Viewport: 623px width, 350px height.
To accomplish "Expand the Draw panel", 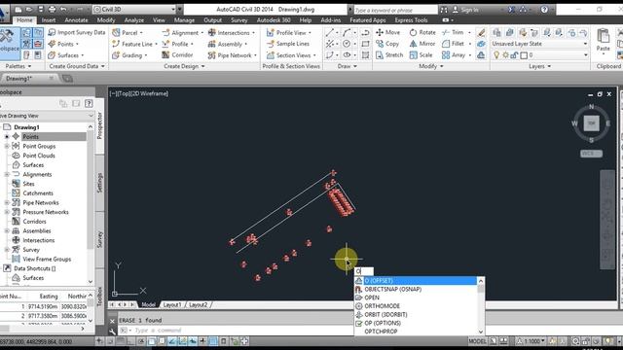I will point(347,66).
